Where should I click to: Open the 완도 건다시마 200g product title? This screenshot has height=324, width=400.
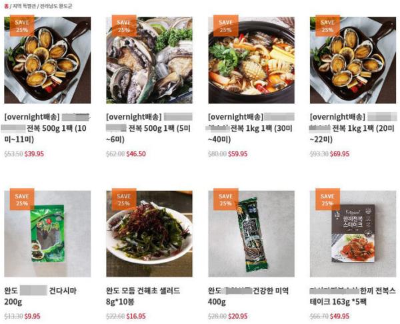point(40,296)
